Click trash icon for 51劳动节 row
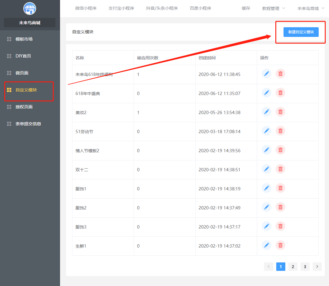 [x=280, y=131]
